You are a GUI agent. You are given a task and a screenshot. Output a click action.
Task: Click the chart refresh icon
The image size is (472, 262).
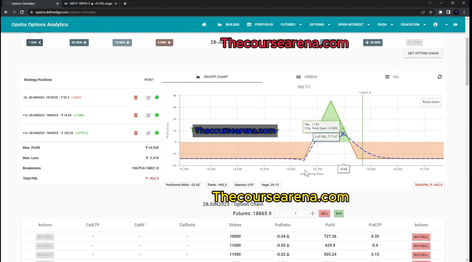[x=440, y=77]
